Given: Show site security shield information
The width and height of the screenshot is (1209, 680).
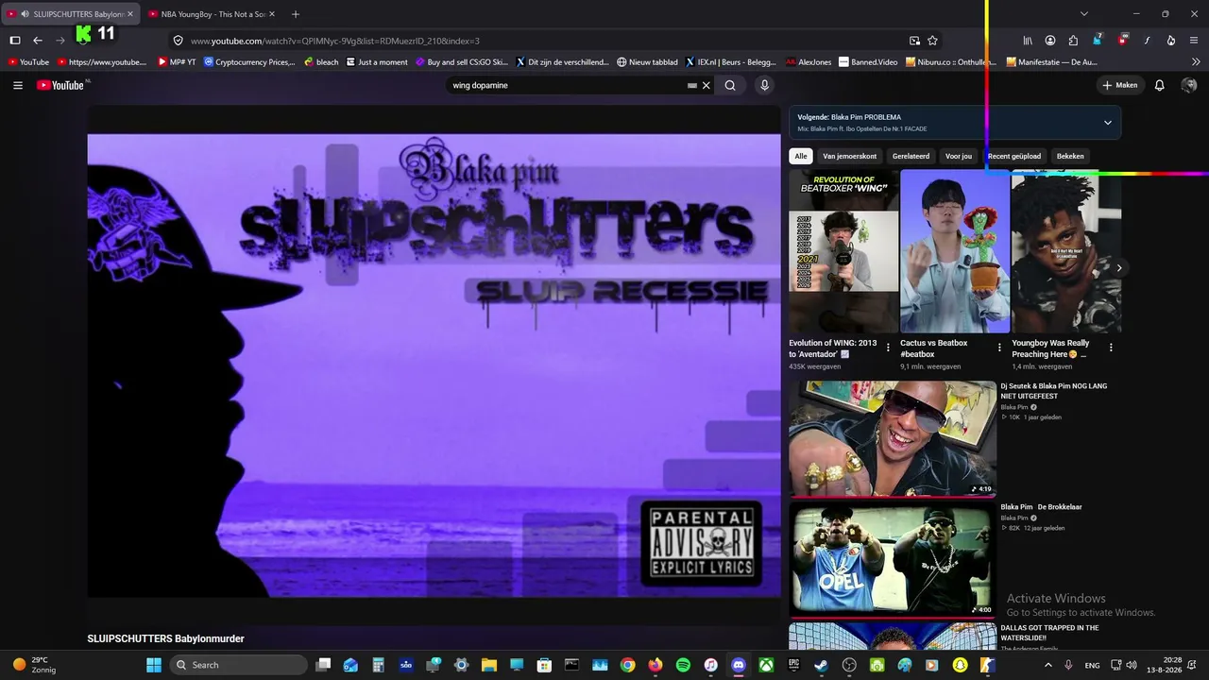Looking at the screenshot, I should (178, 41).
